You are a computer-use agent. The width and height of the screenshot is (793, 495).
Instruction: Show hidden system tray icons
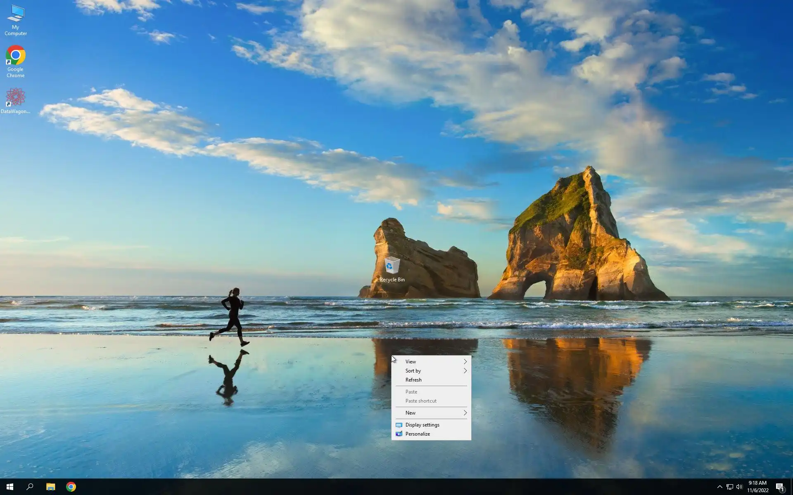click(719, 487)
